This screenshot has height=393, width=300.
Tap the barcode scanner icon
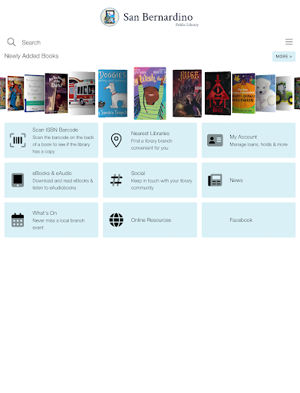(18, 140)
